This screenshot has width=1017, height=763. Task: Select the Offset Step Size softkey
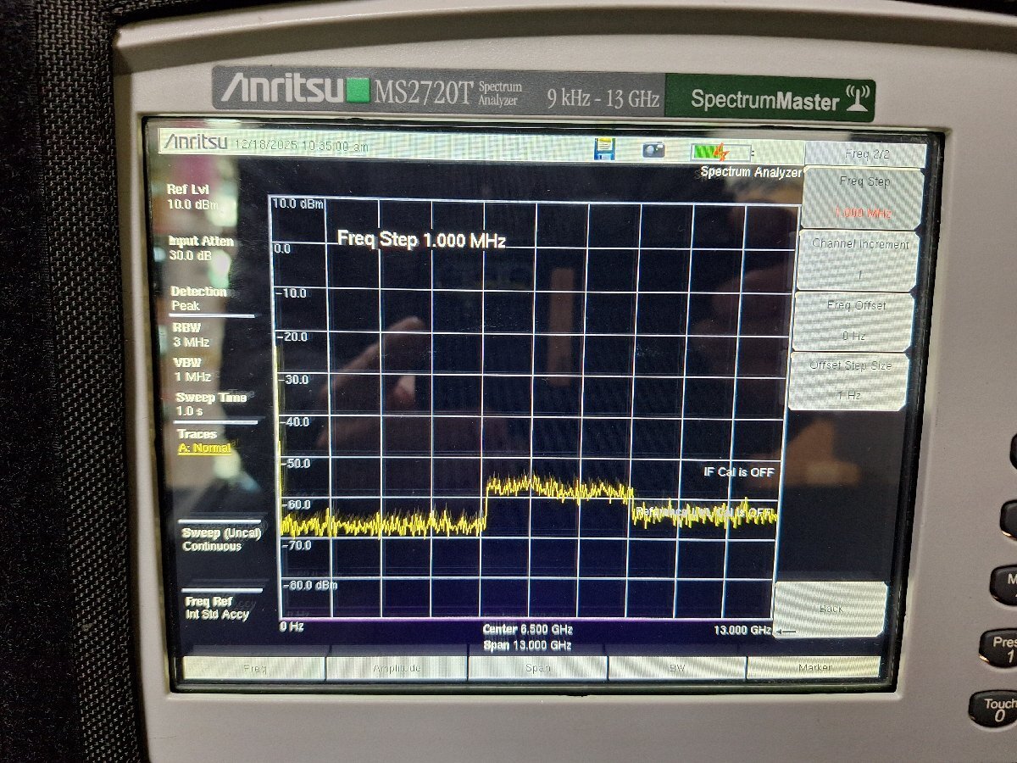tap(848, 381)
